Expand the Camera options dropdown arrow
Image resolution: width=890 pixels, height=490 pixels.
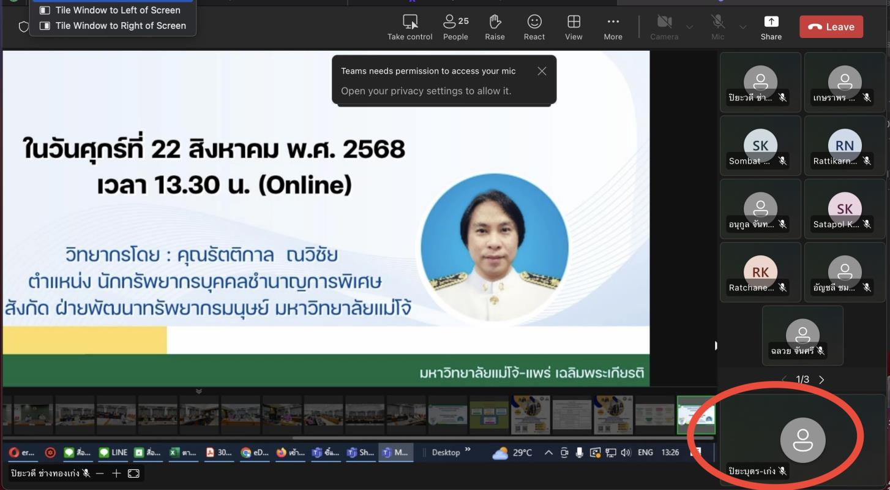pyautogui.click(x=690, y=28)
